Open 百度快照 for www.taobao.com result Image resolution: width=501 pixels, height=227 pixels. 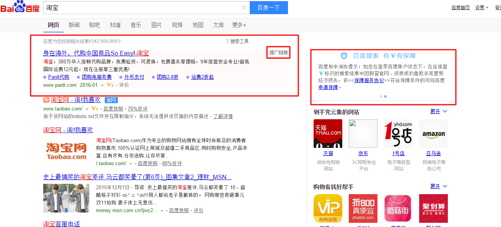click(x=113, y=109)
